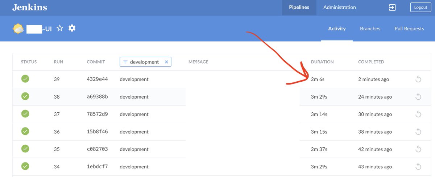Click run number 37
The image size is (435, 177).
pyautogui.click(x=57, y=114)
